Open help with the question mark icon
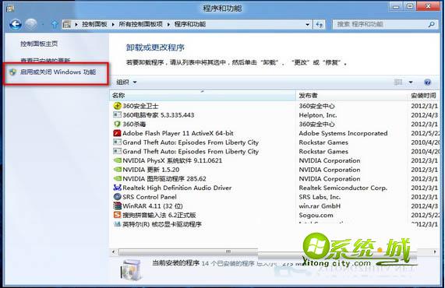This screenshot has width=445, height=288. 427,83
